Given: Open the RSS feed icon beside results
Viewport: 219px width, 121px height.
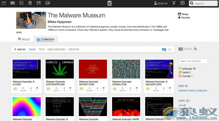Looking at the screenshot, I should coord(195,49).
